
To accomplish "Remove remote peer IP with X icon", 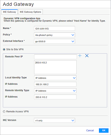I will 87,55.
